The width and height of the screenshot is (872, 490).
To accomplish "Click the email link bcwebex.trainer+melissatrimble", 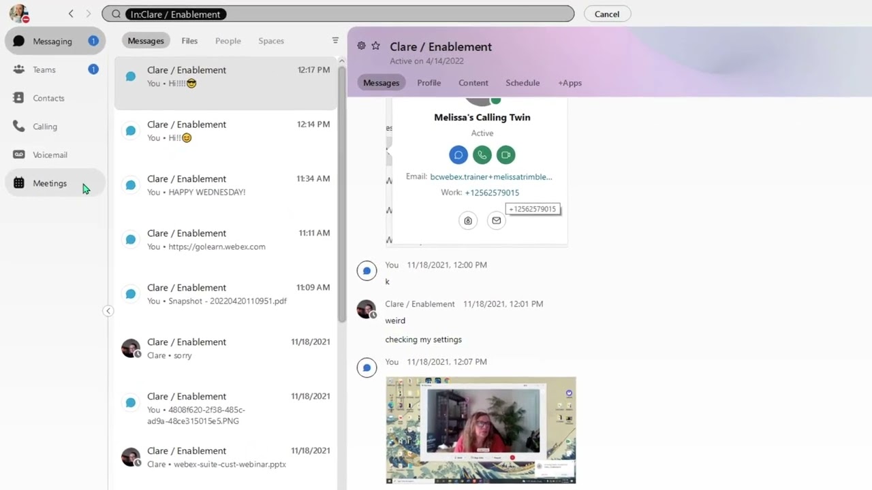I will coord(491,177).
